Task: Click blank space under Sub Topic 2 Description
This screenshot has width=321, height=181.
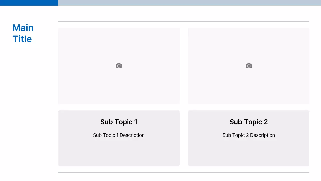Action: coord(249,152)
